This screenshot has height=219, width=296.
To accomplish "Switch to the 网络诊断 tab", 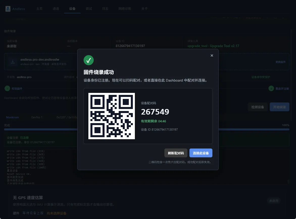I will pyautogui.click(x=125, y=9).
